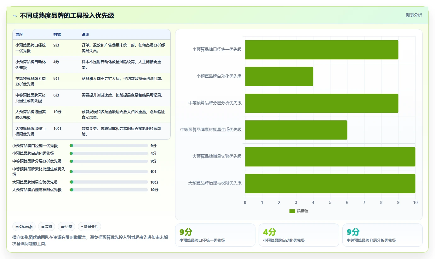Toggle the 指标值 legend swatch in the chart

click(292, 211)
